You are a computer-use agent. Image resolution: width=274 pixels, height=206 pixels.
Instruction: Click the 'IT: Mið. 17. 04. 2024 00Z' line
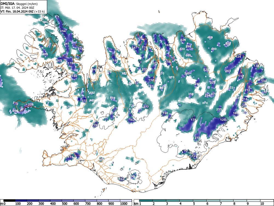[x=17, y=8]
